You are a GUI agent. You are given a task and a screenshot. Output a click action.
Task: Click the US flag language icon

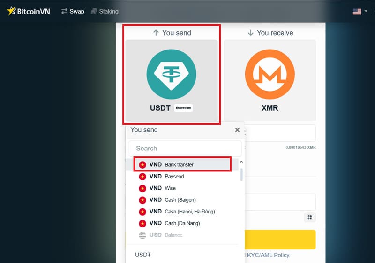pyautogui.click(x=357, y=12)
